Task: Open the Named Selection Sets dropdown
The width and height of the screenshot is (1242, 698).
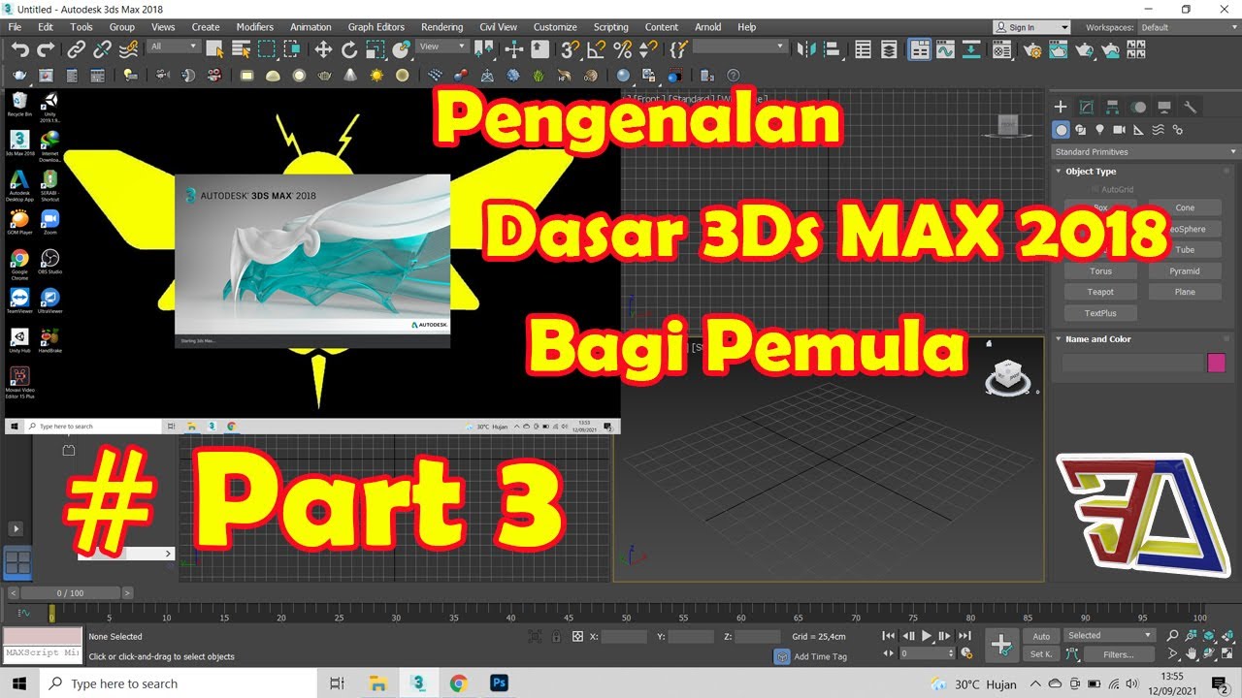Action: pos(740,47)
